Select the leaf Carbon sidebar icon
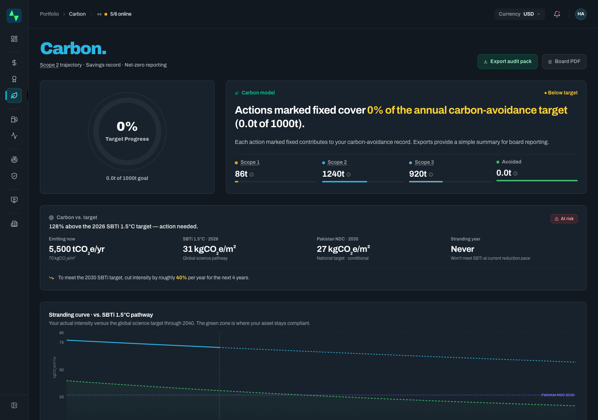 click(14, 95)
